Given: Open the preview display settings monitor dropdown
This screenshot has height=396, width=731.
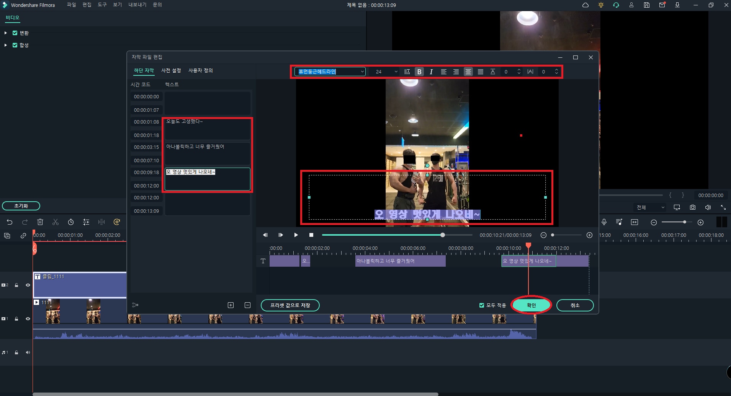Looking at the screenshot, I should pyautogui.click(x=677, y=207).
